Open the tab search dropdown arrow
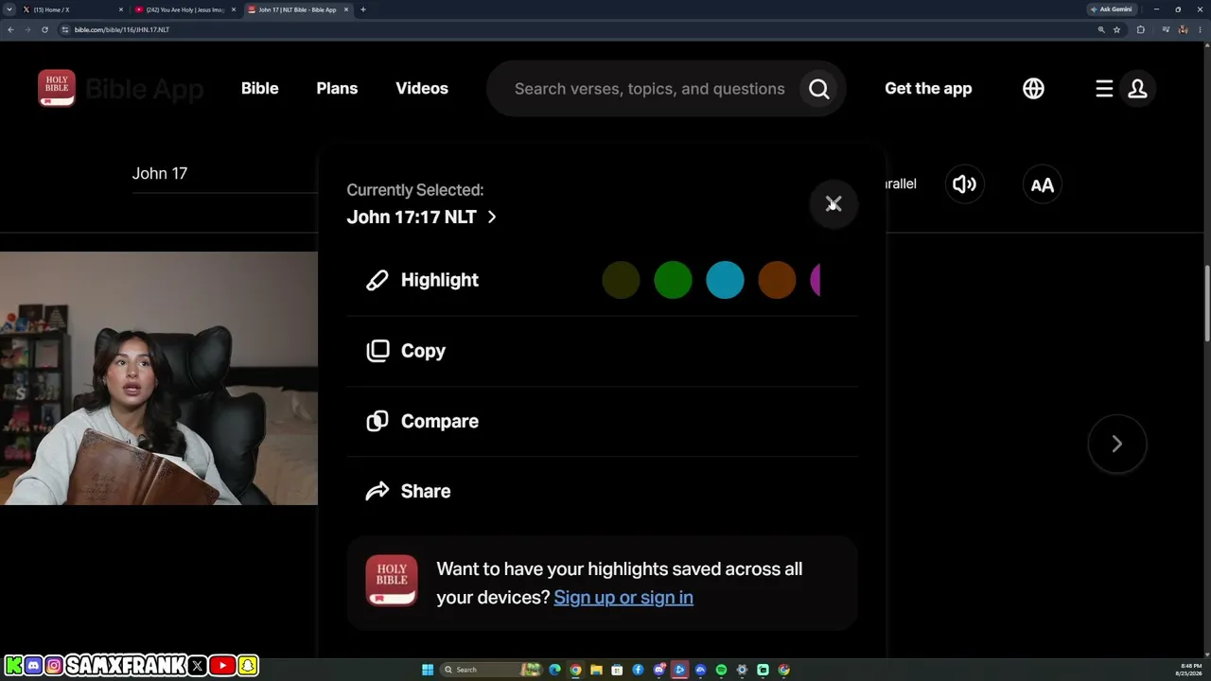The width and height of the screenshot is (1211, 681). click(9, 9)
